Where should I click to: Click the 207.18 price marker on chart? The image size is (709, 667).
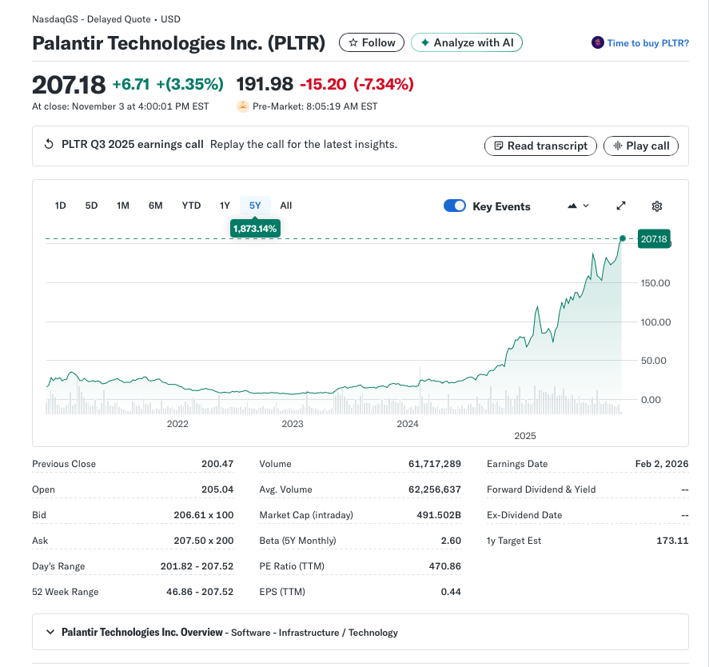653,238
